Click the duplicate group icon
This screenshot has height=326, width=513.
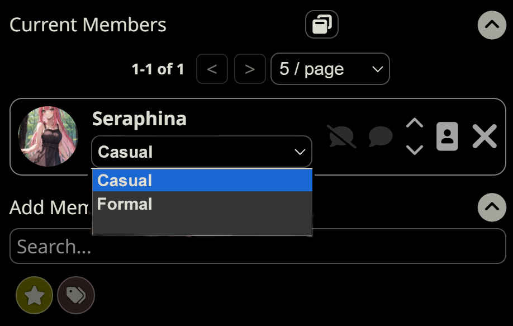pos(321,24)
